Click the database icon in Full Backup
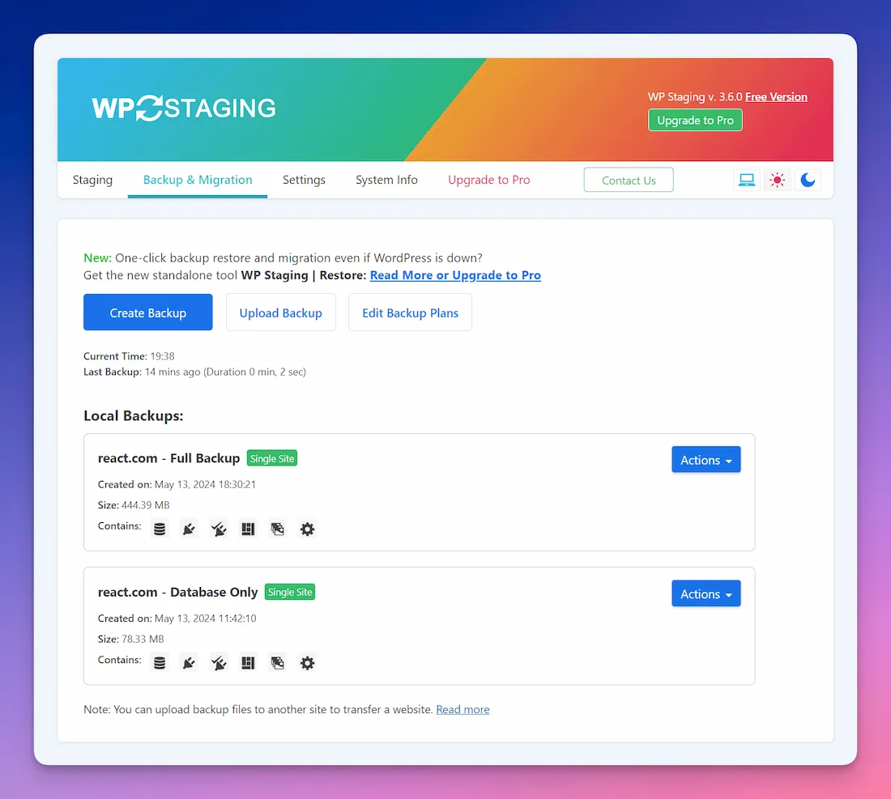This screenshot has height=799, width=891. [x=160, y=529]
